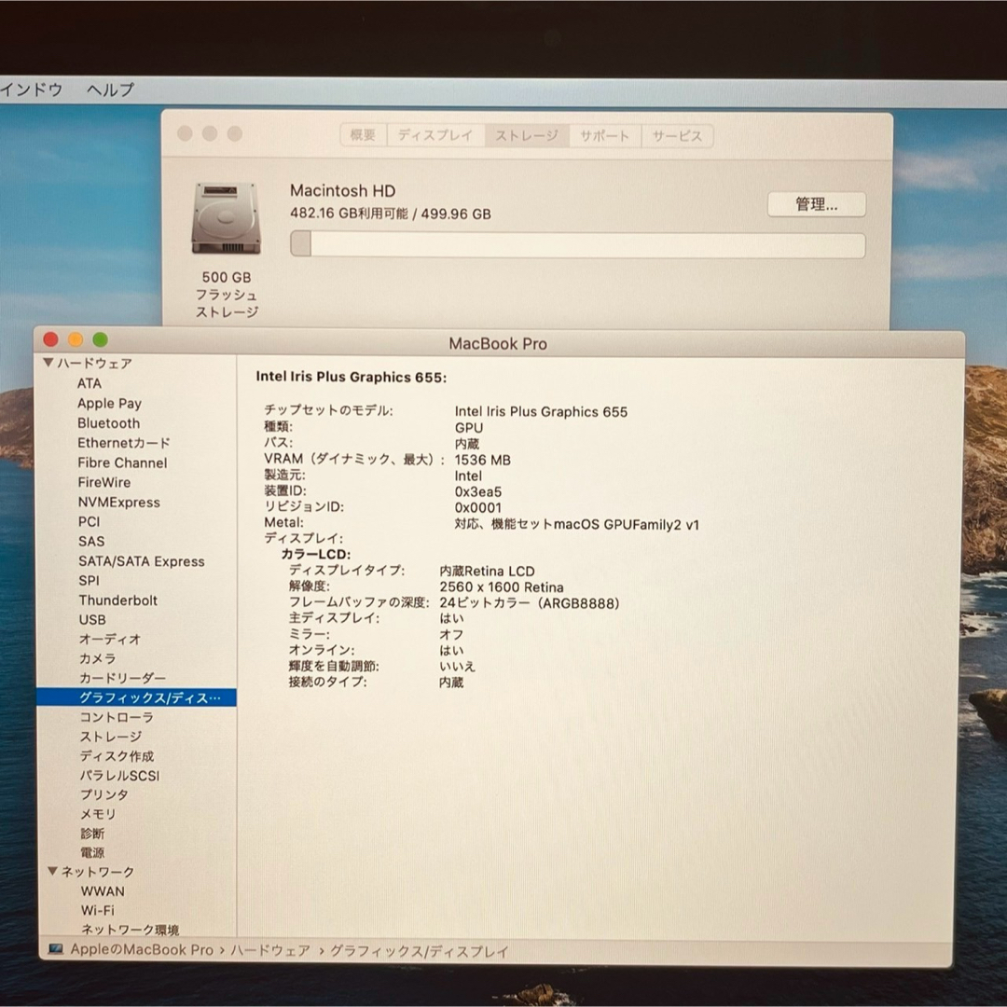The image size is (1007, 1007).
Task: Click the Macintosh HD volume name
Action: point(342,191)
